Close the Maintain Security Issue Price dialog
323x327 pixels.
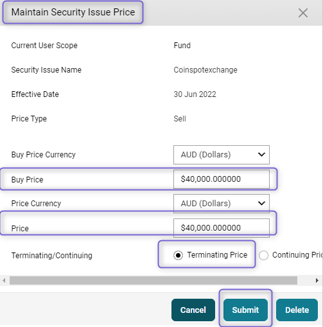(x=303, y=13)
